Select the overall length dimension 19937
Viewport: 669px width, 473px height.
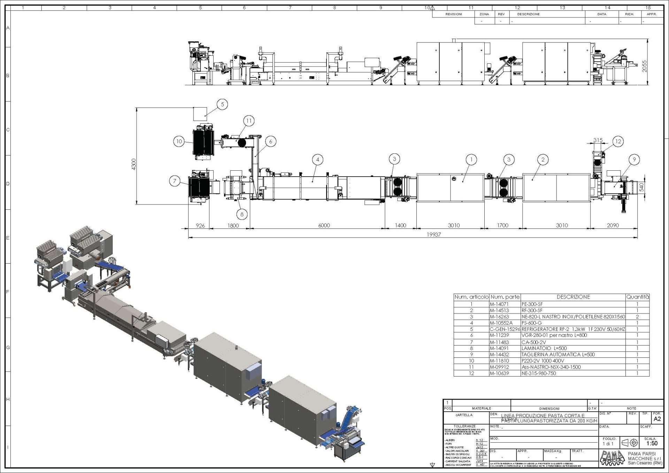[x=433, y=234]
